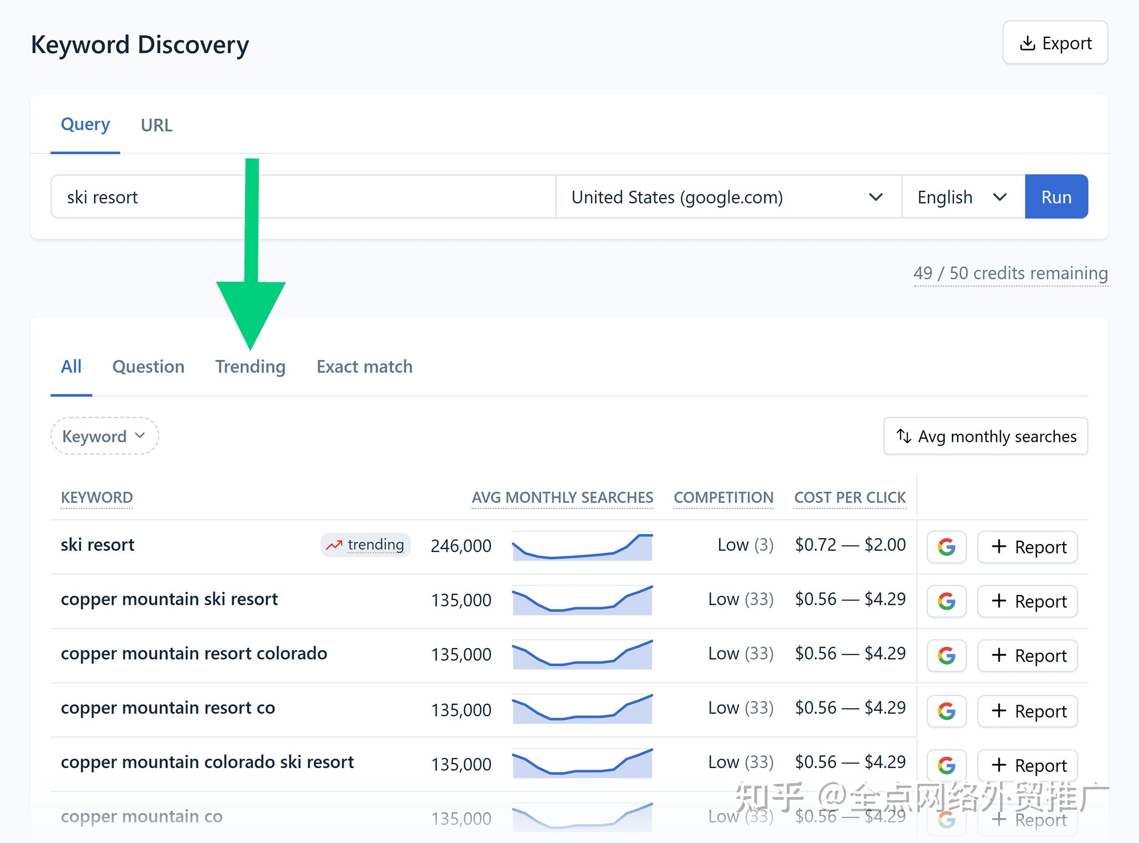Click the Keyword Discovery page heading
This screenshot has height=843, width=1139.
pos(140,45)
